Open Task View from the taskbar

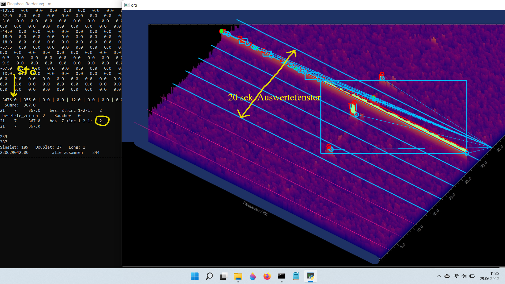click(x=223, y=276)
